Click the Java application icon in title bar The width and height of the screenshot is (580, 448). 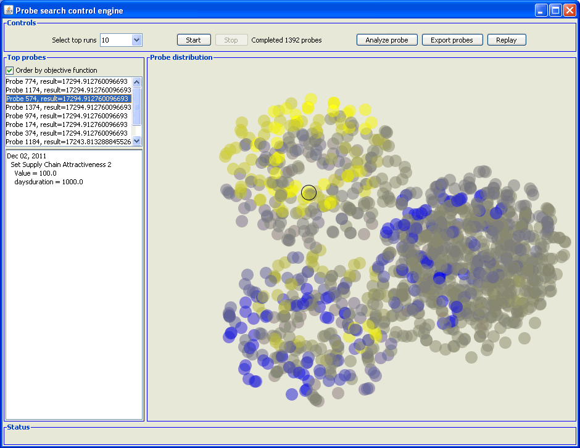9,10
